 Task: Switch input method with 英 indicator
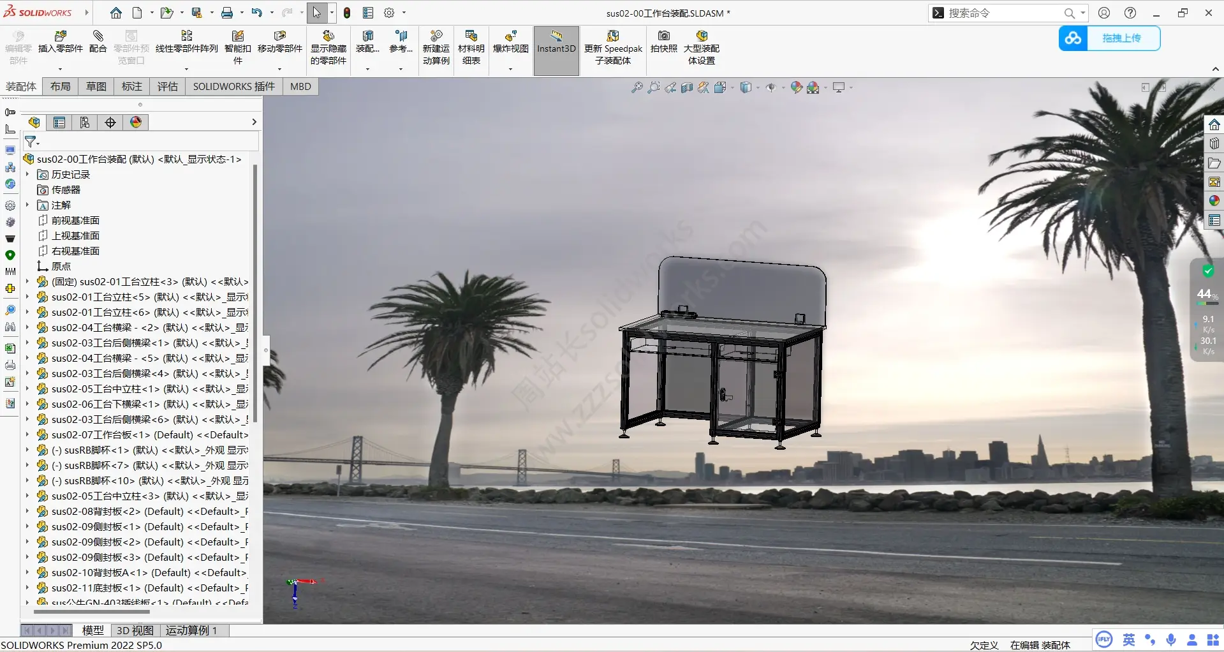coord(1128,640)
